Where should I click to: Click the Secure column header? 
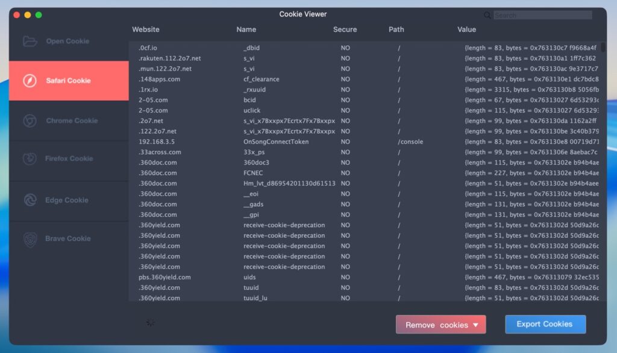pyautogui.click(x=345, y=30)
